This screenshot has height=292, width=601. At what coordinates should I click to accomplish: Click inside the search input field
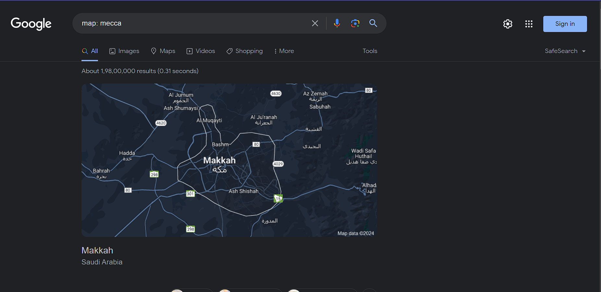(195, 23)
